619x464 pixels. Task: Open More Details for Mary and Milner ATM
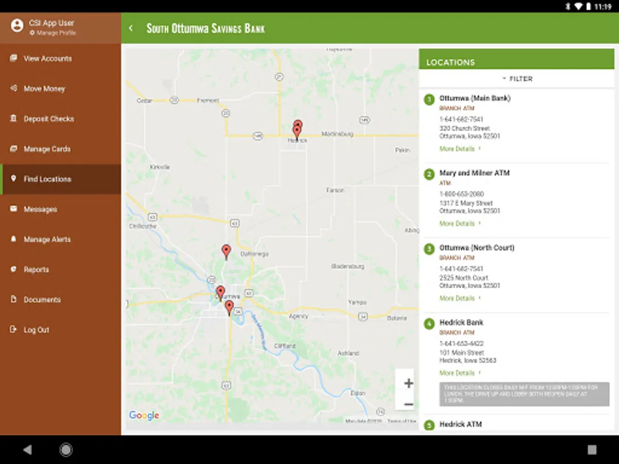coord(460,224)
